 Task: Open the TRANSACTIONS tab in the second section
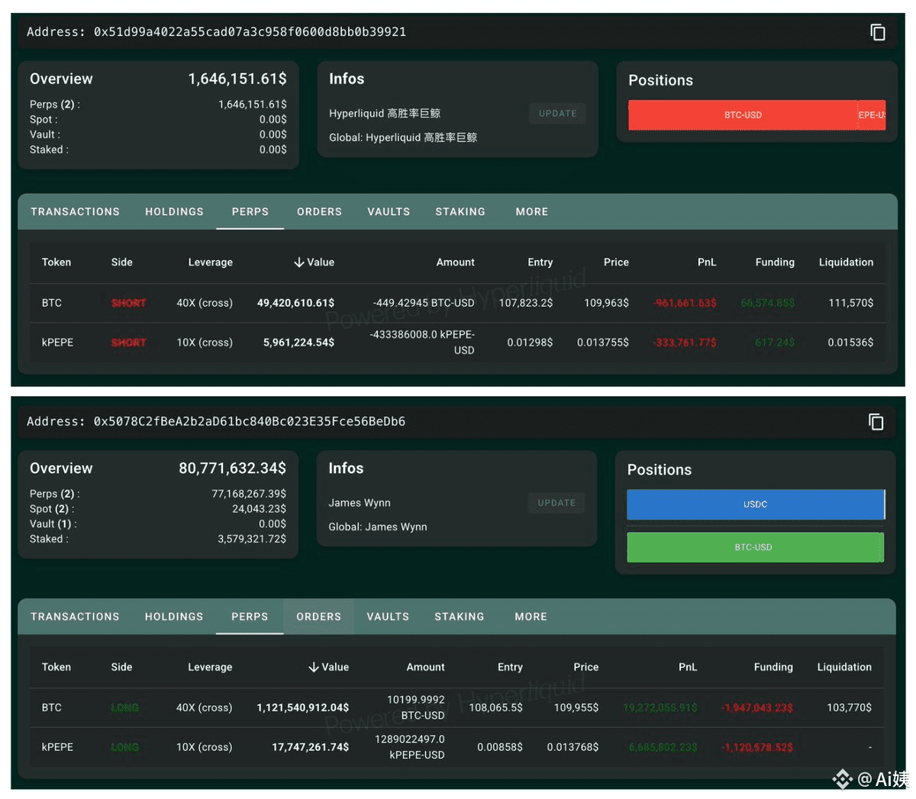point(74,617)
